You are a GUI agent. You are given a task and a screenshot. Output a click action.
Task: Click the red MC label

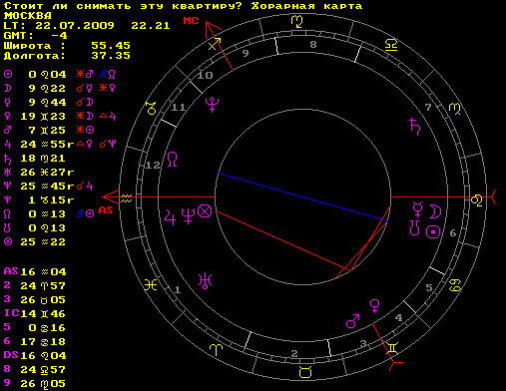pos(191,21)
